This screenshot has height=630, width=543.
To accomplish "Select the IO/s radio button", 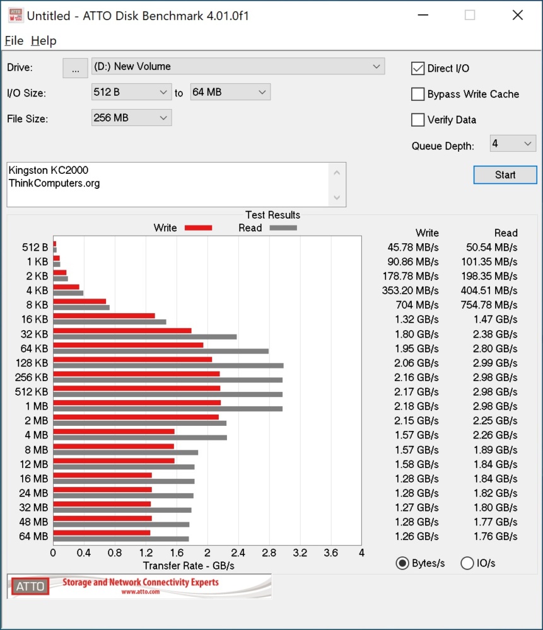I will point(467,563).
